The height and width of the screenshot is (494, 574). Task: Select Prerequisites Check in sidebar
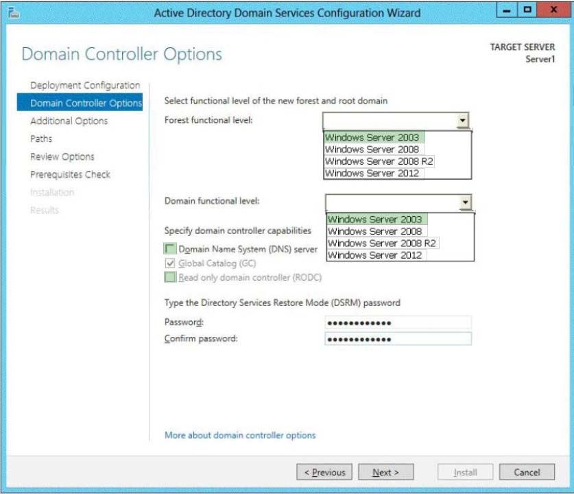pyautogui.click(x=70, y=174)
